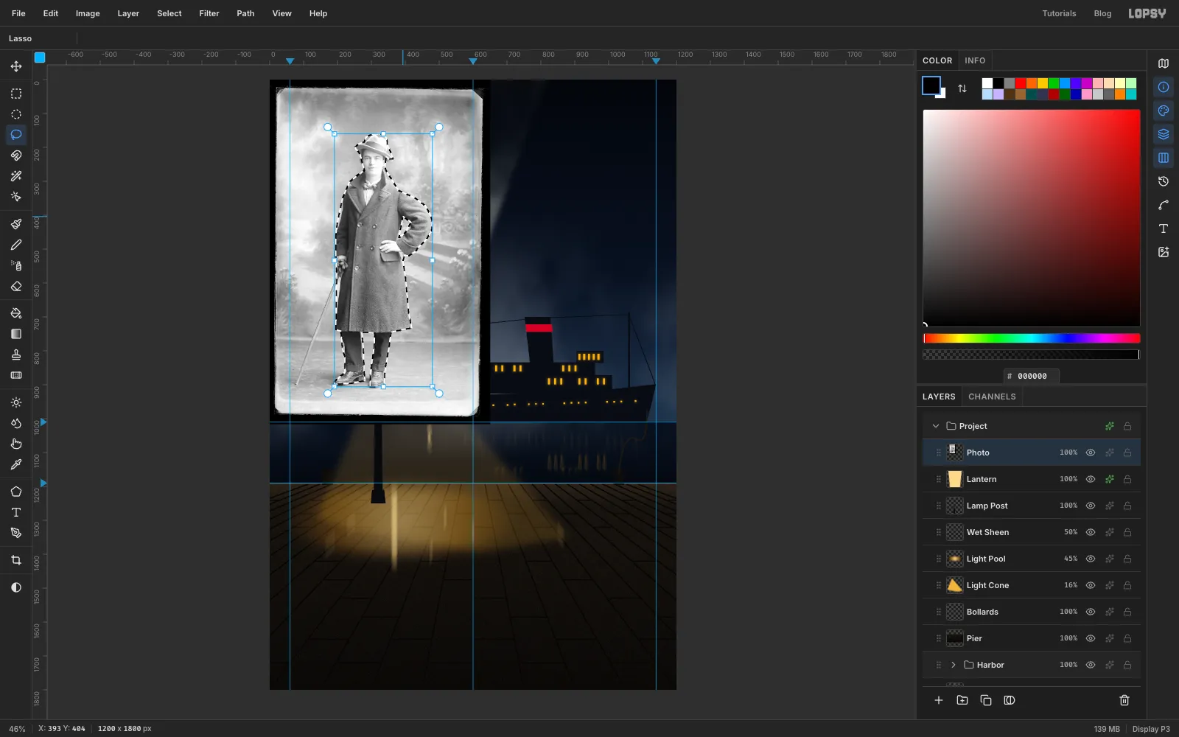Select the Clone Stamp tool
Screen dimensions: 1179x737
point(16,354)
